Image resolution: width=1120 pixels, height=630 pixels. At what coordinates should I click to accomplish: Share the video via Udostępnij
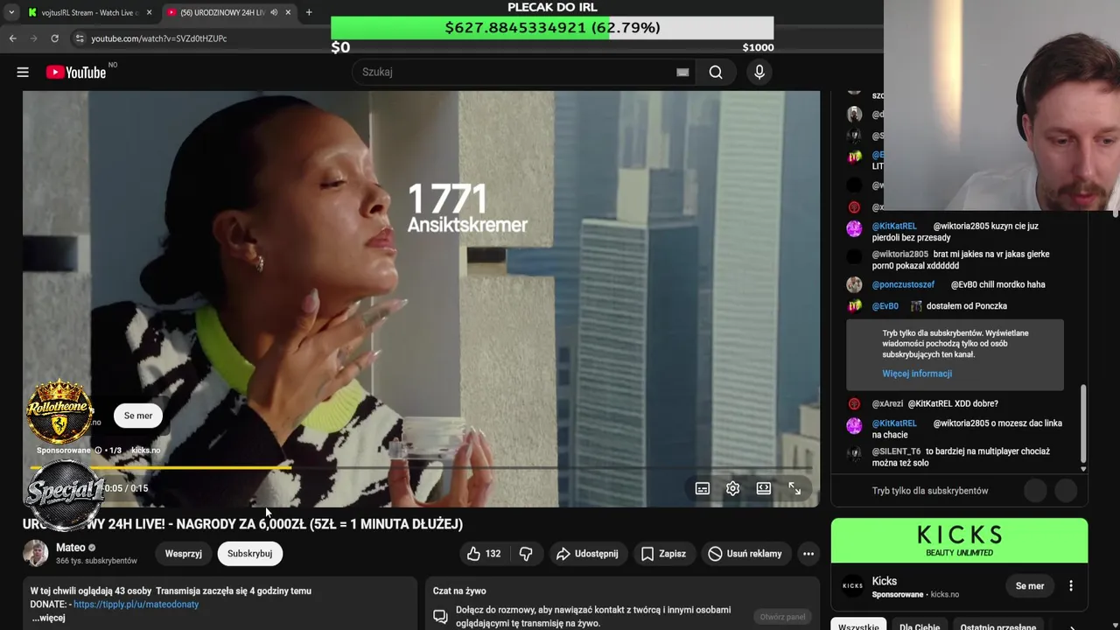click(x=586, y=553)
